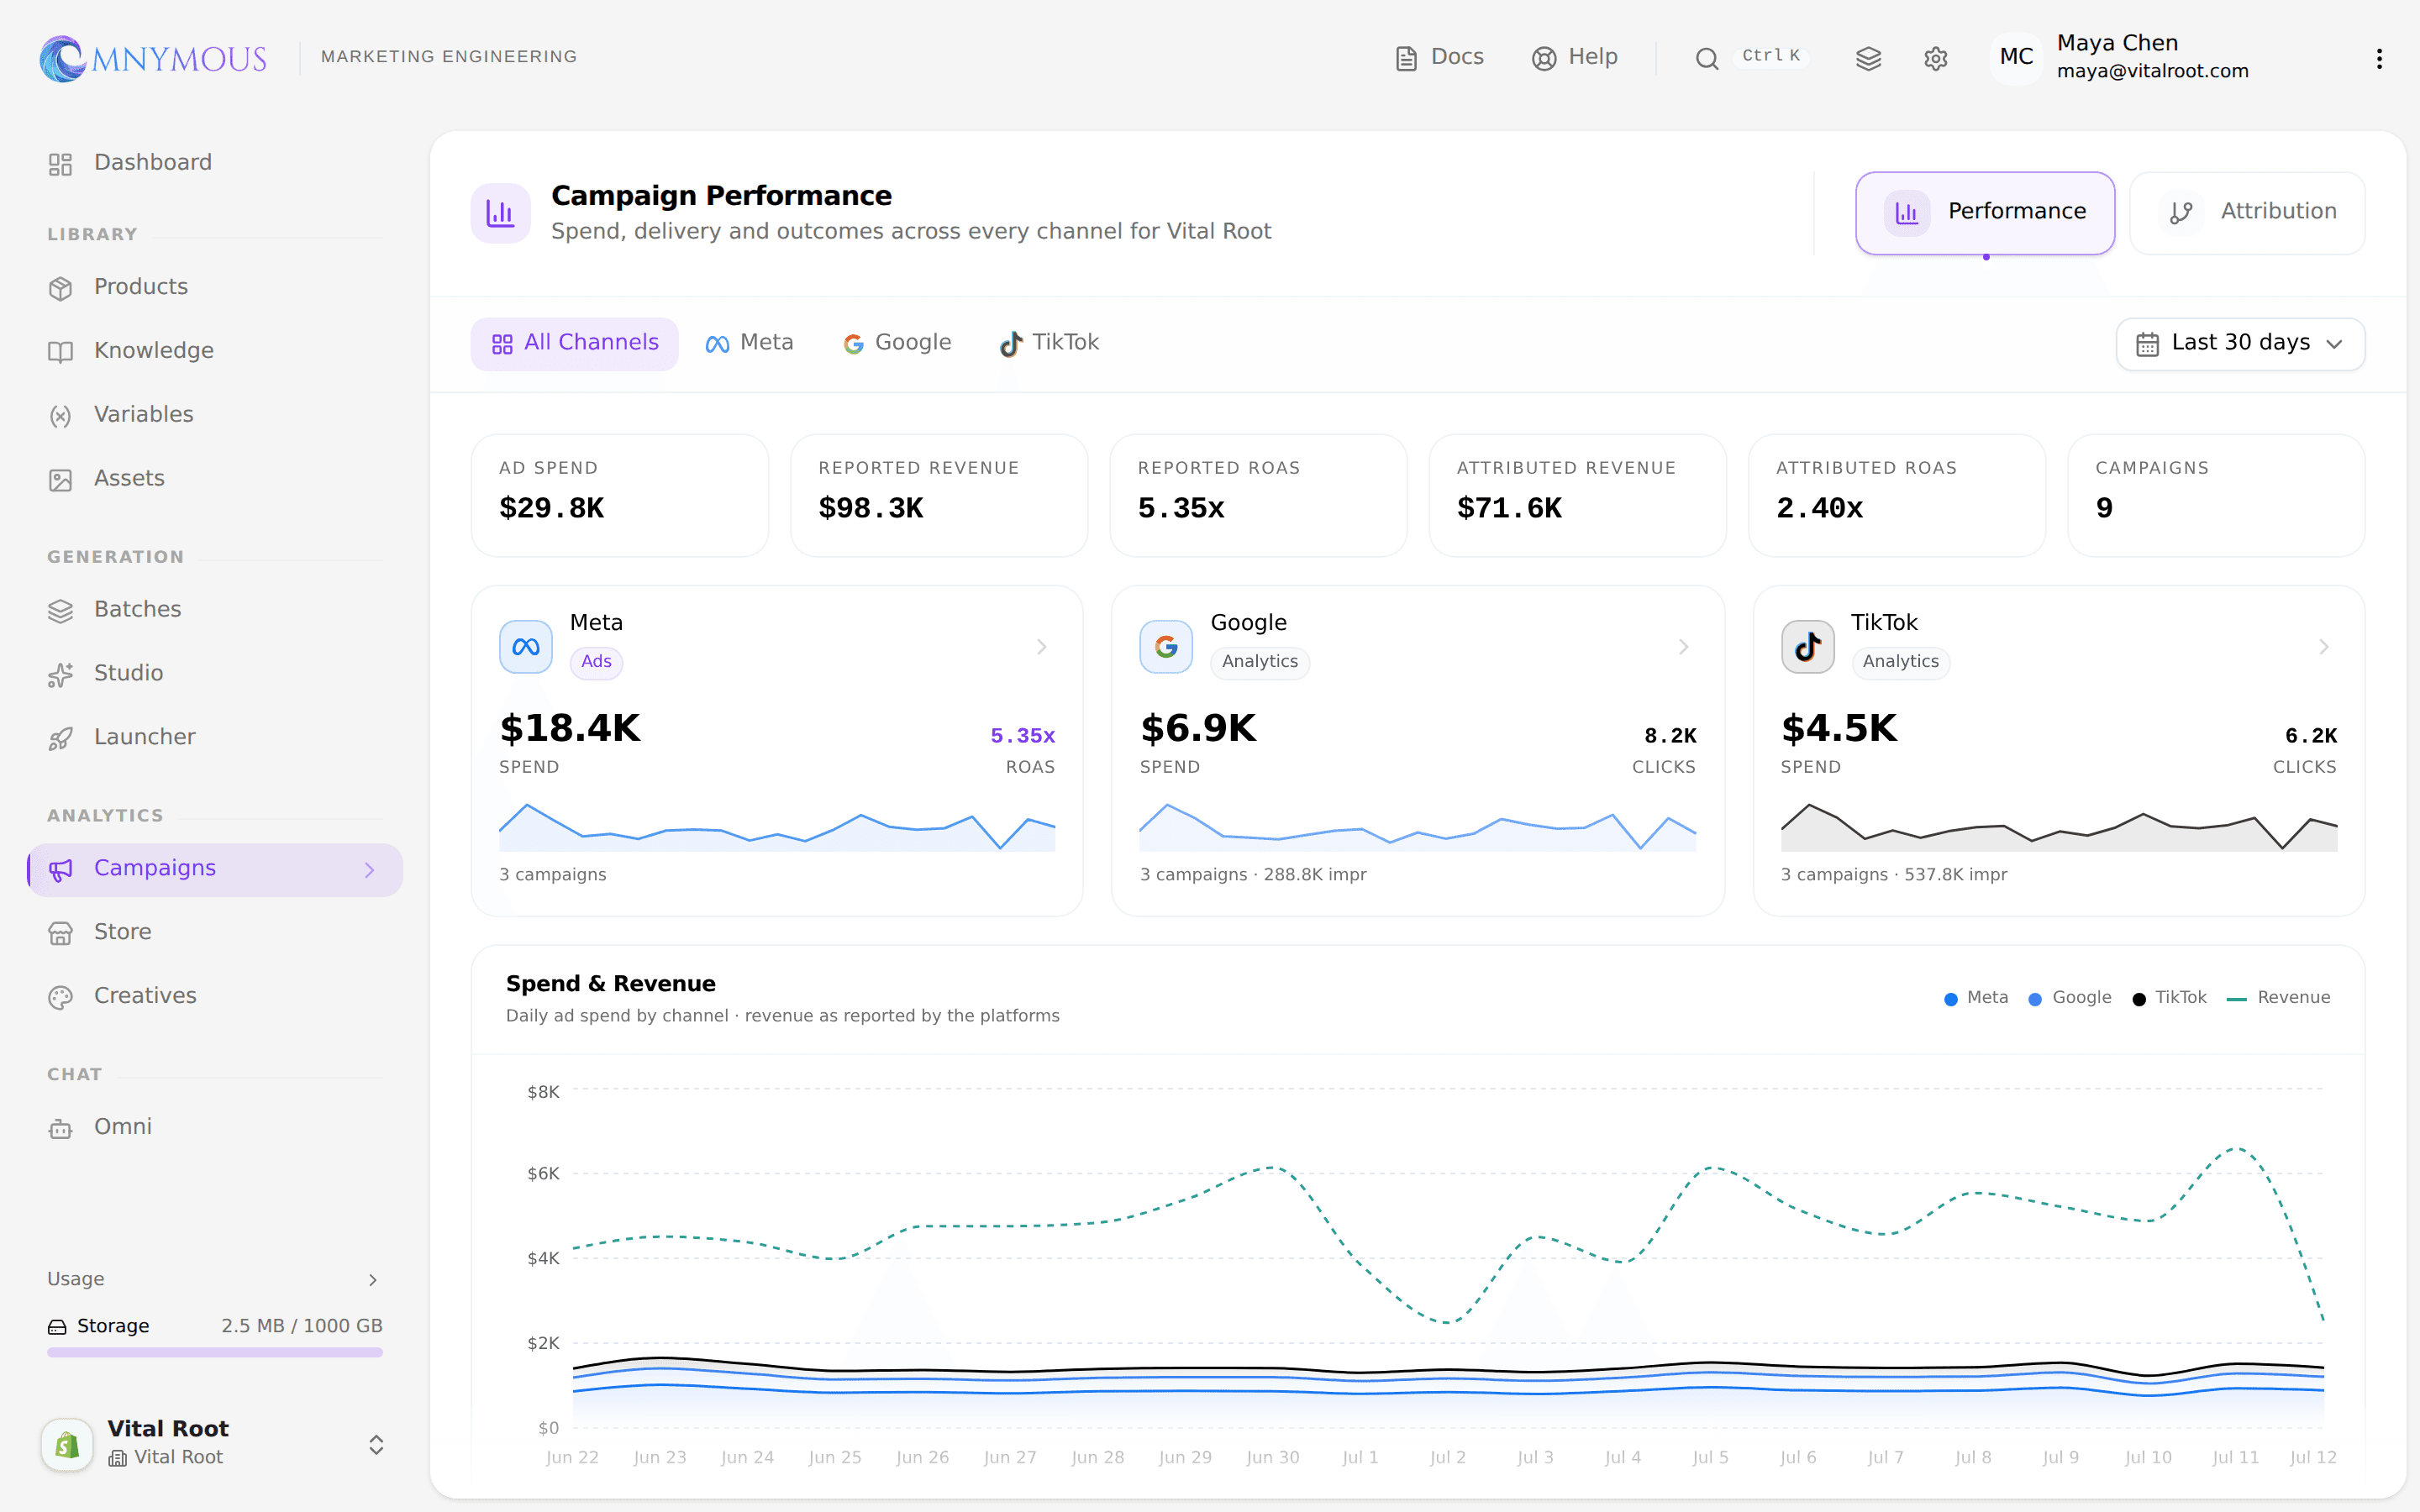Click the Attributed ROAS 2.40x card
2420x1512 pixels.
1897,495
